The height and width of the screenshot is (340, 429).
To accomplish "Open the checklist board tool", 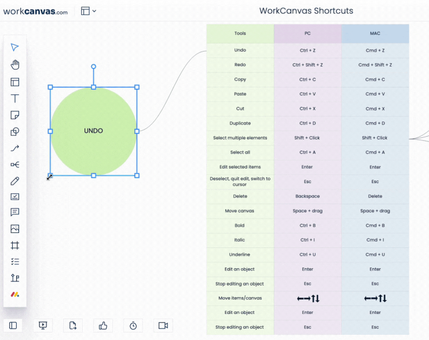I will pyautogui.click(x=15, y=196).
